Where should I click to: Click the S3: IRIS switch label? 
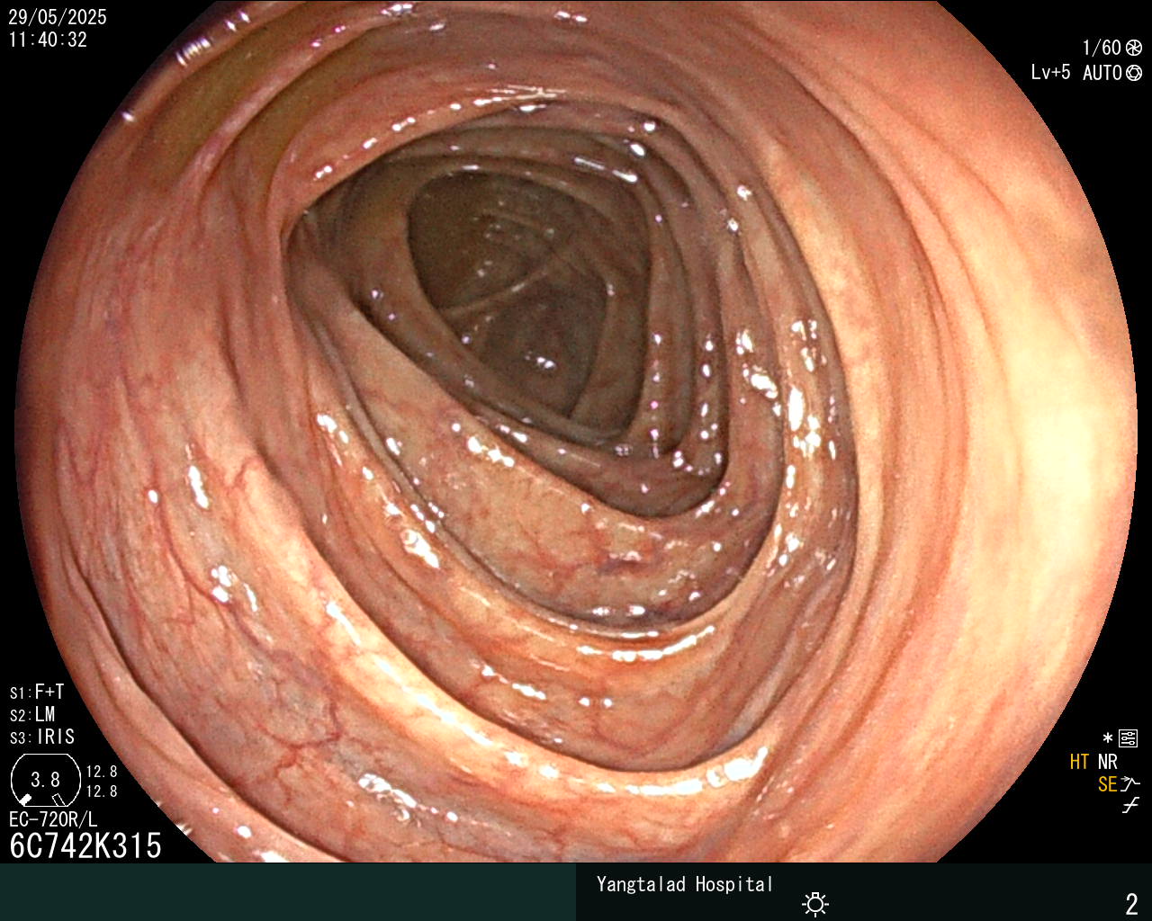42,737
